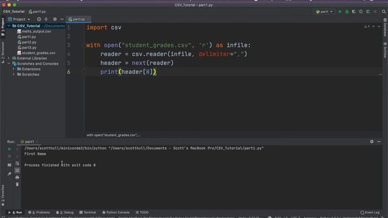
Task: Toggle scroll to end in Run console
Action: [x=17, y=170]
